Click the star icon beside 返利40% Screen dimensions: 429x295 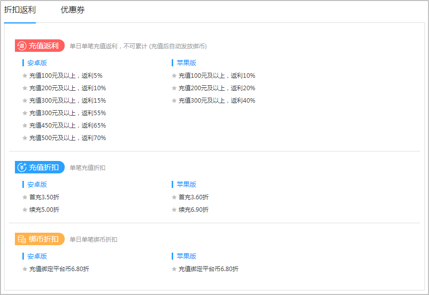point(174,101)
